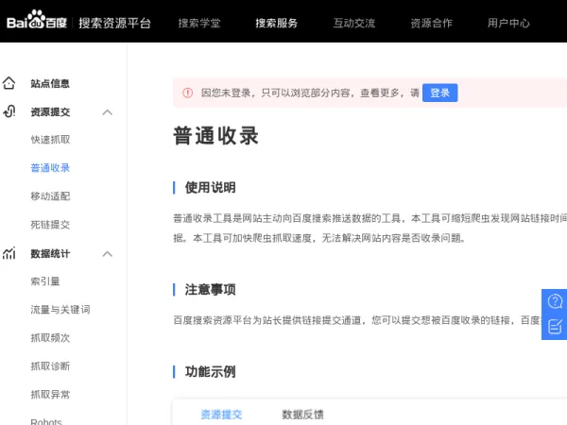This screenshot has height=425, width=567.
Task: Open 移动适配 in the sidebar
Action: coord(50,196)
